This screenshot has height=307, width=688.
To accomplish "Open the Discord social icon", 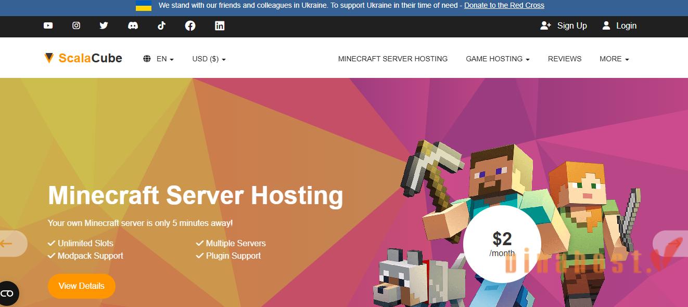I will click(133, 25).
